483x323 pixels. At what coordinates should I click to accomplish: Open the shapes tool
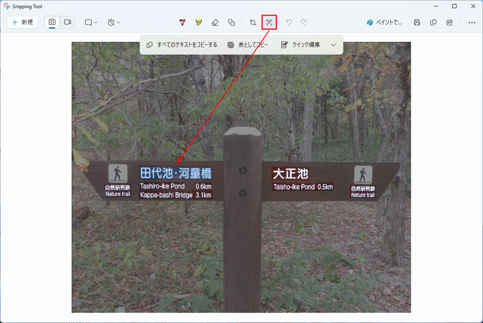click(x=231, y=22)
